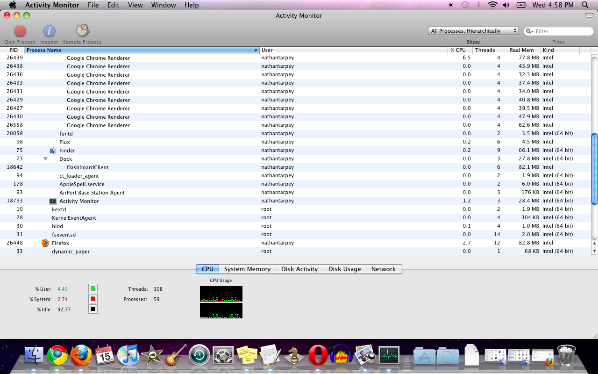Toggle the toolbar with the window pill button

[590, 15]
